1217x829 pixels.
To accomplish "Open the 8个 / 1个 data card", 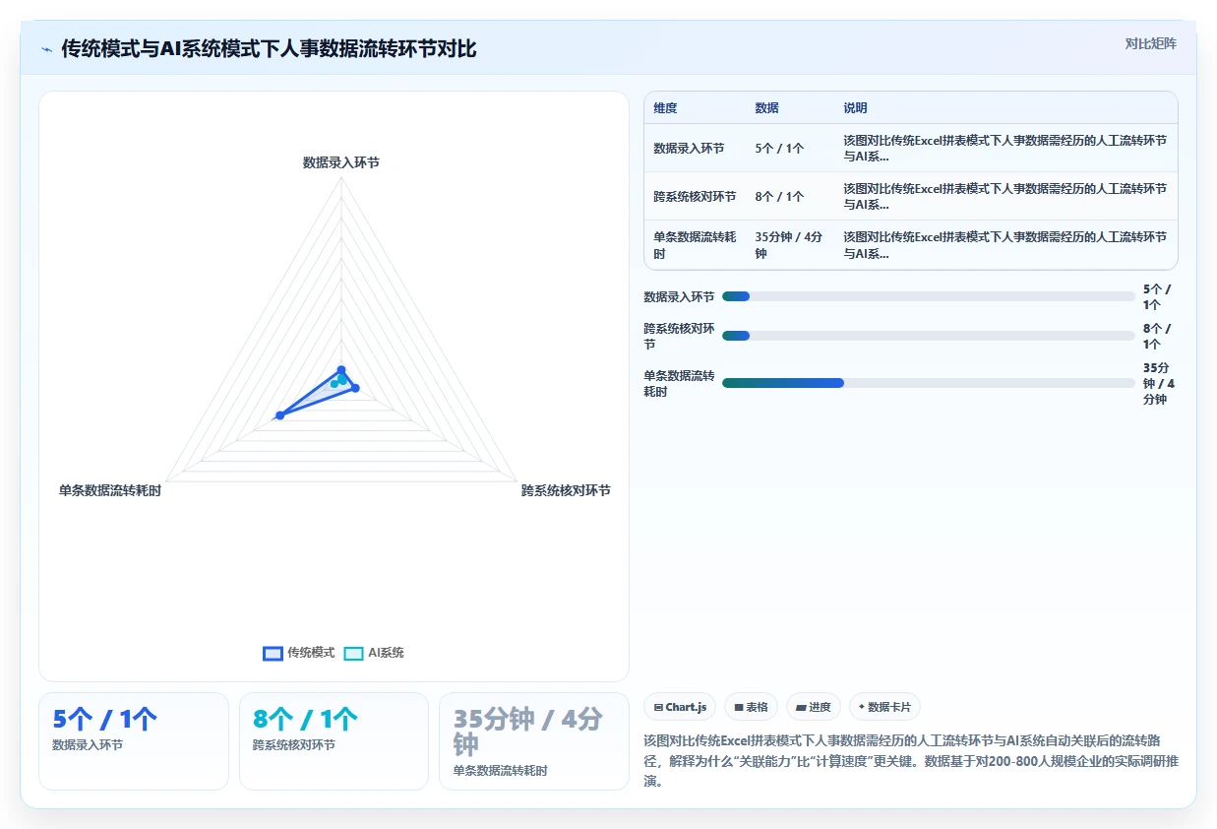I will [x=334, y=740].
